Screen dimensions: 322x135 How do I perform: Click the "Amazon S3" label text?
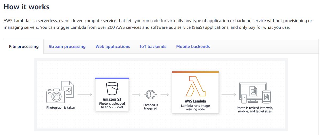point(112,99)
